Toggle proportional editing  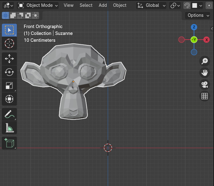(x=209, y=5)
